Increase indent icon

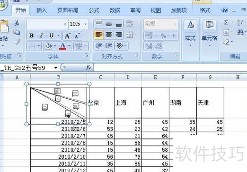click(x=109, y=46)
